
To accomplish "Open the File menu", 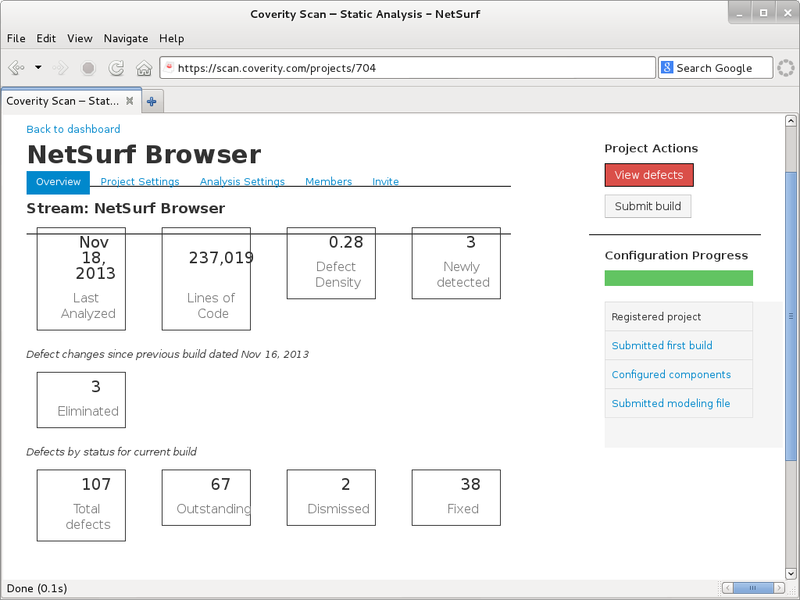I will (x=16, y=38).
